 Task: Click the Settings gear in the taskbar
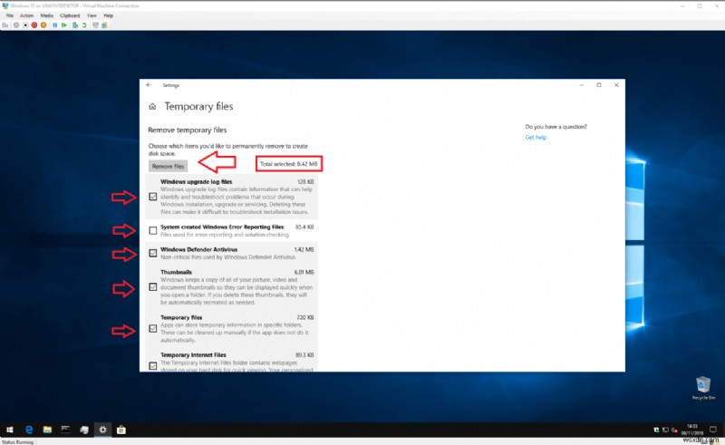[102, 430]
